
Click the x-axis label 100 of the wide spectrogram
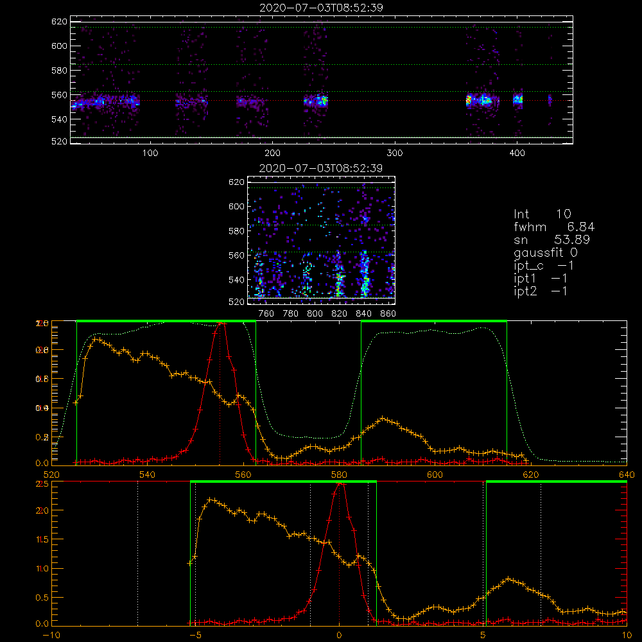click(x=150, y=153)
